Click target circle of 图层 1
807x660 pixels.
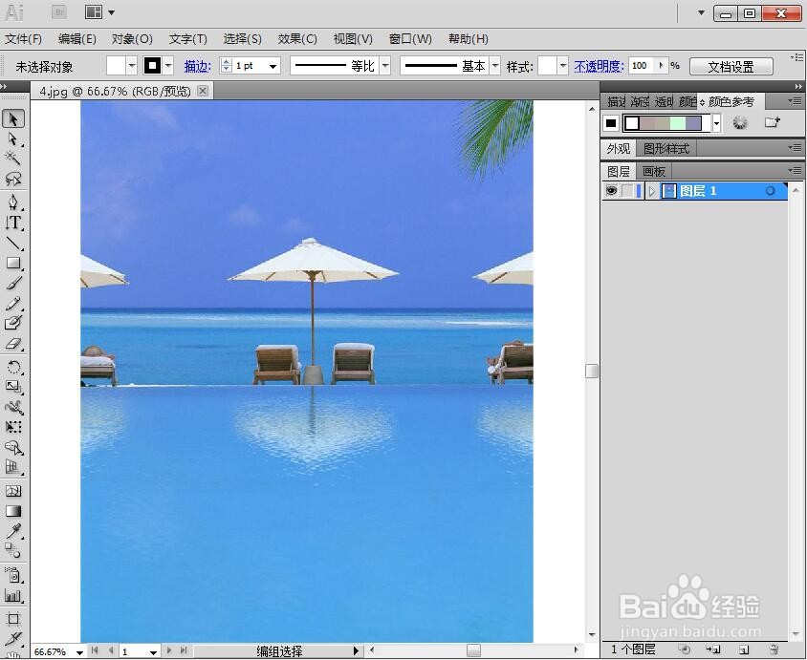click(x=770, y=191)
